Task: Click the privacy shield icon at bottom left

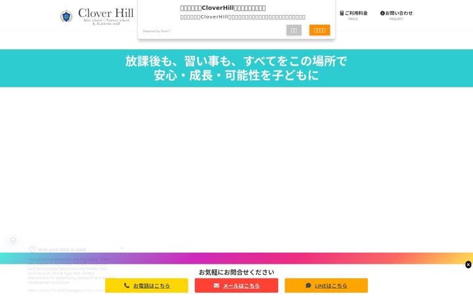Action: [13, 241]
